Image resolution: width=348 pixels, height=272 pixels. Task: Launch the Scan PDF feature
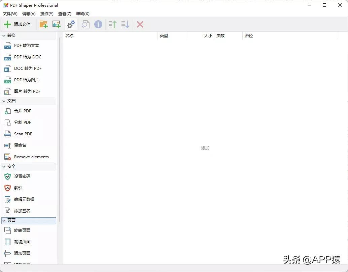23,134
